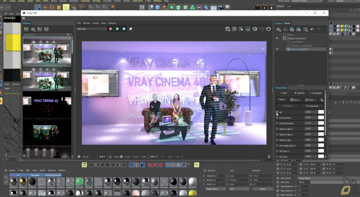Image resolution: width=360 pixels, height=197 pixels.
Task: Open the Self Illumination color swatch
Action: coord(321,123)
